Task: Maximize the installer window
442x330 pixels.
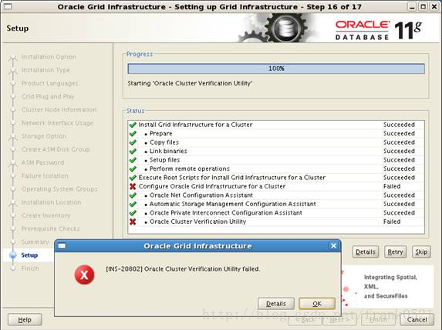Action: point(423,6)
